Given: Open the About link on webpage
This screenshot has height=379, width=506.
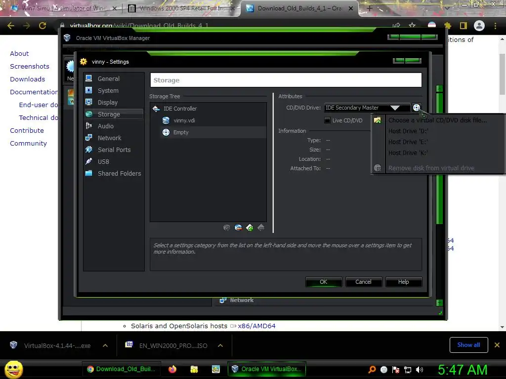Looking at the screenshot, I should [x=19, y=53].
